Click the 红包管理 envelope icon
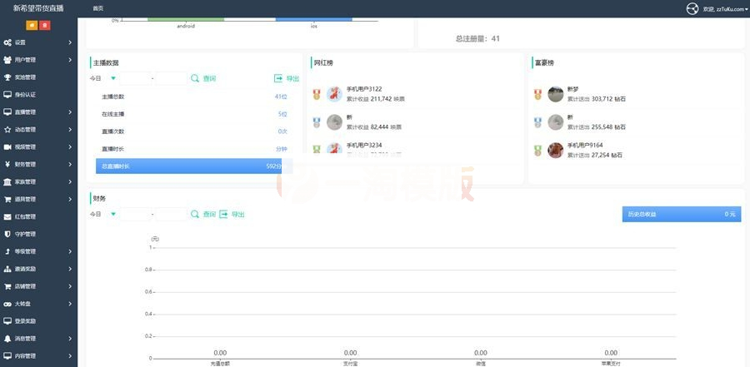This screenshot has width=750, height=367. pos(7,216)
